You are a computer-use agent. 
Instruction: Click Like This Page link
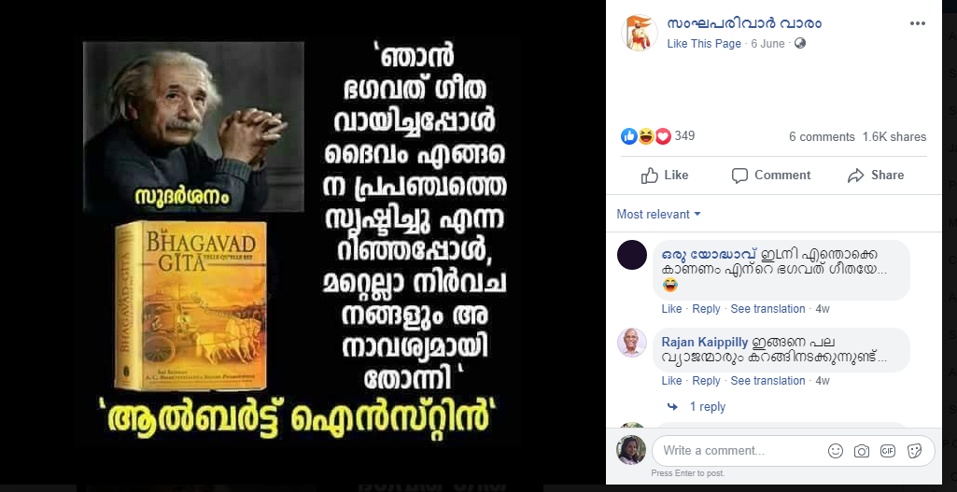(x=704, y=44)
